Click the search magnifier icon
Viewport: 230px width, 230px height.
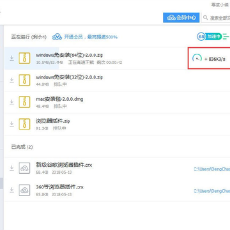[205, 18]
